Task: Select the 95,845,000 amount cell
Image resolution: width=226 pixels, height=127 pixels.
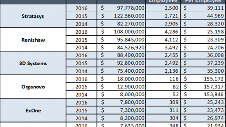Action: tap(121, 40)
